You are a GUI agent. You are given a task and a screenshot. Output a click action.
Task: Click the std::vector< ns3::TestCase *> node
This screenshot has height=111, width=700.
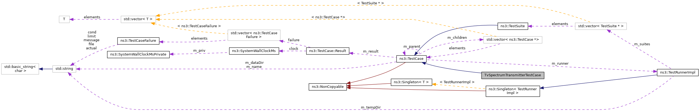tap(512, 40)
